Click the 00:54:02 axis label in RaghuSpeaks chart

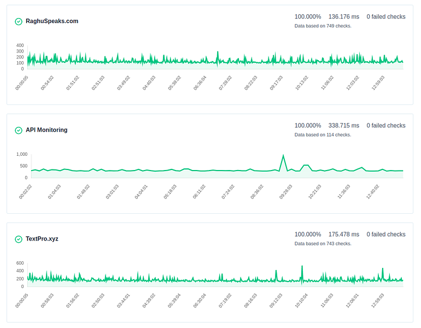(47, 83)
